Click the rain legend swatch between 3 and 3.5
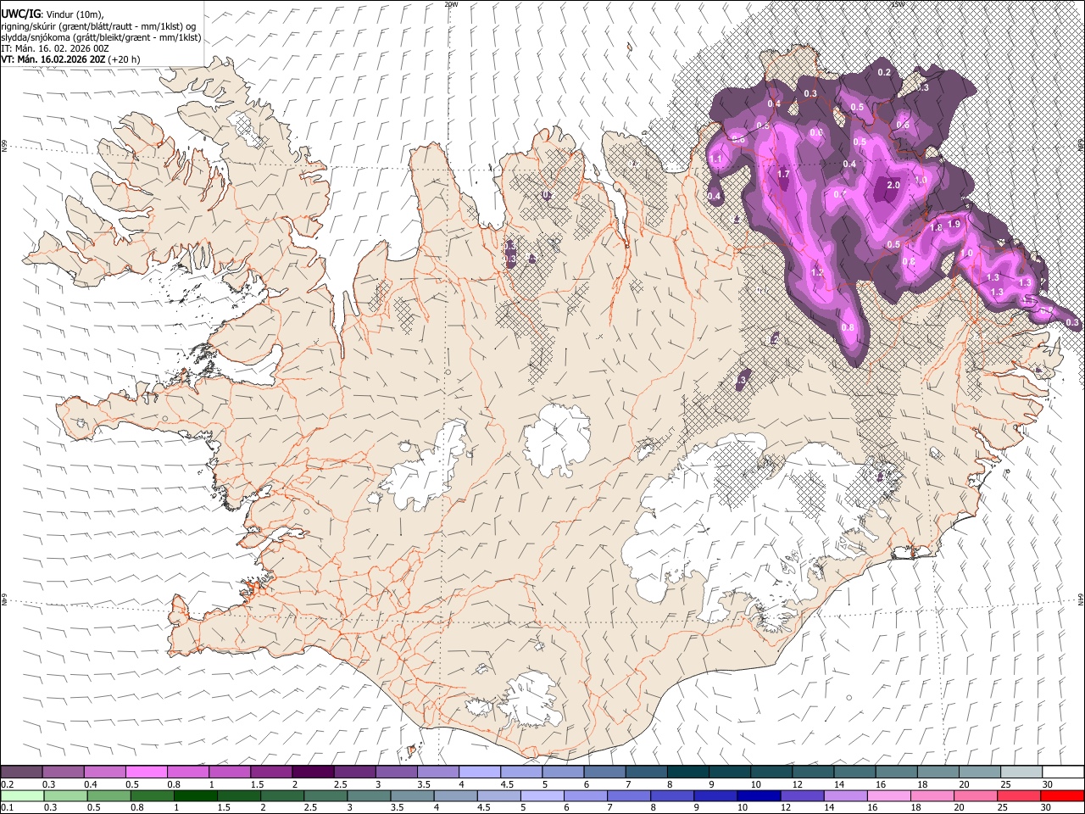The image size is (1085, 814). click(x=369, y=795)
